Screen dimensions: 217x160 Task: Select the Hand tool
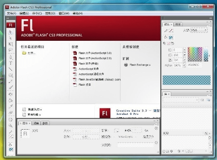click(x=10, y=119)
